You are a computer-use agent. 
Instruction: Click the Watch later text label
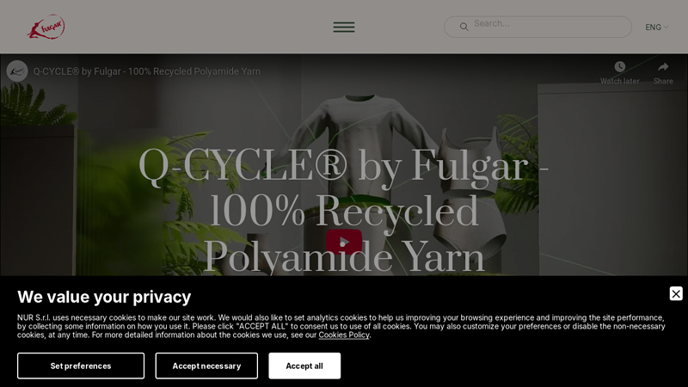(x=619, y=81)
